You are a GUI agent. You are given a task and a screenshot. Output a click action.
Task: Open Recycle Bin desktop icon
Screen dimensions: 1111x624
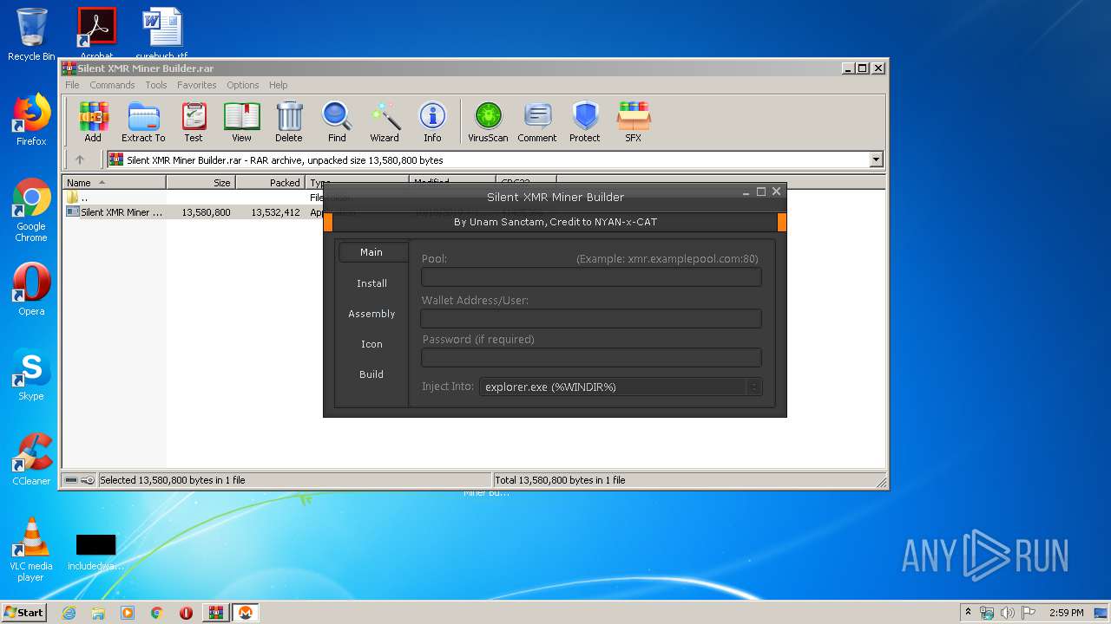31,35
